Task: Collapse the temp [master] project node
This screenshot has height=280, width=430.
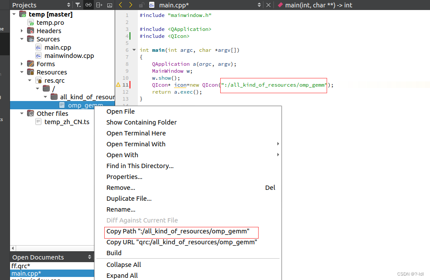Action: click(x=14, y=14)
